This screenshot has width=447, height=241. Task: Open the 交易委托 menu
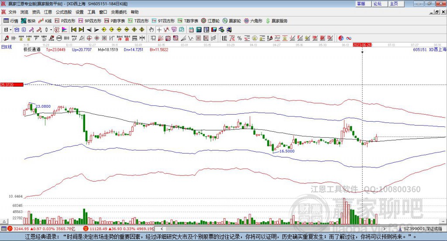coord(119,12)
